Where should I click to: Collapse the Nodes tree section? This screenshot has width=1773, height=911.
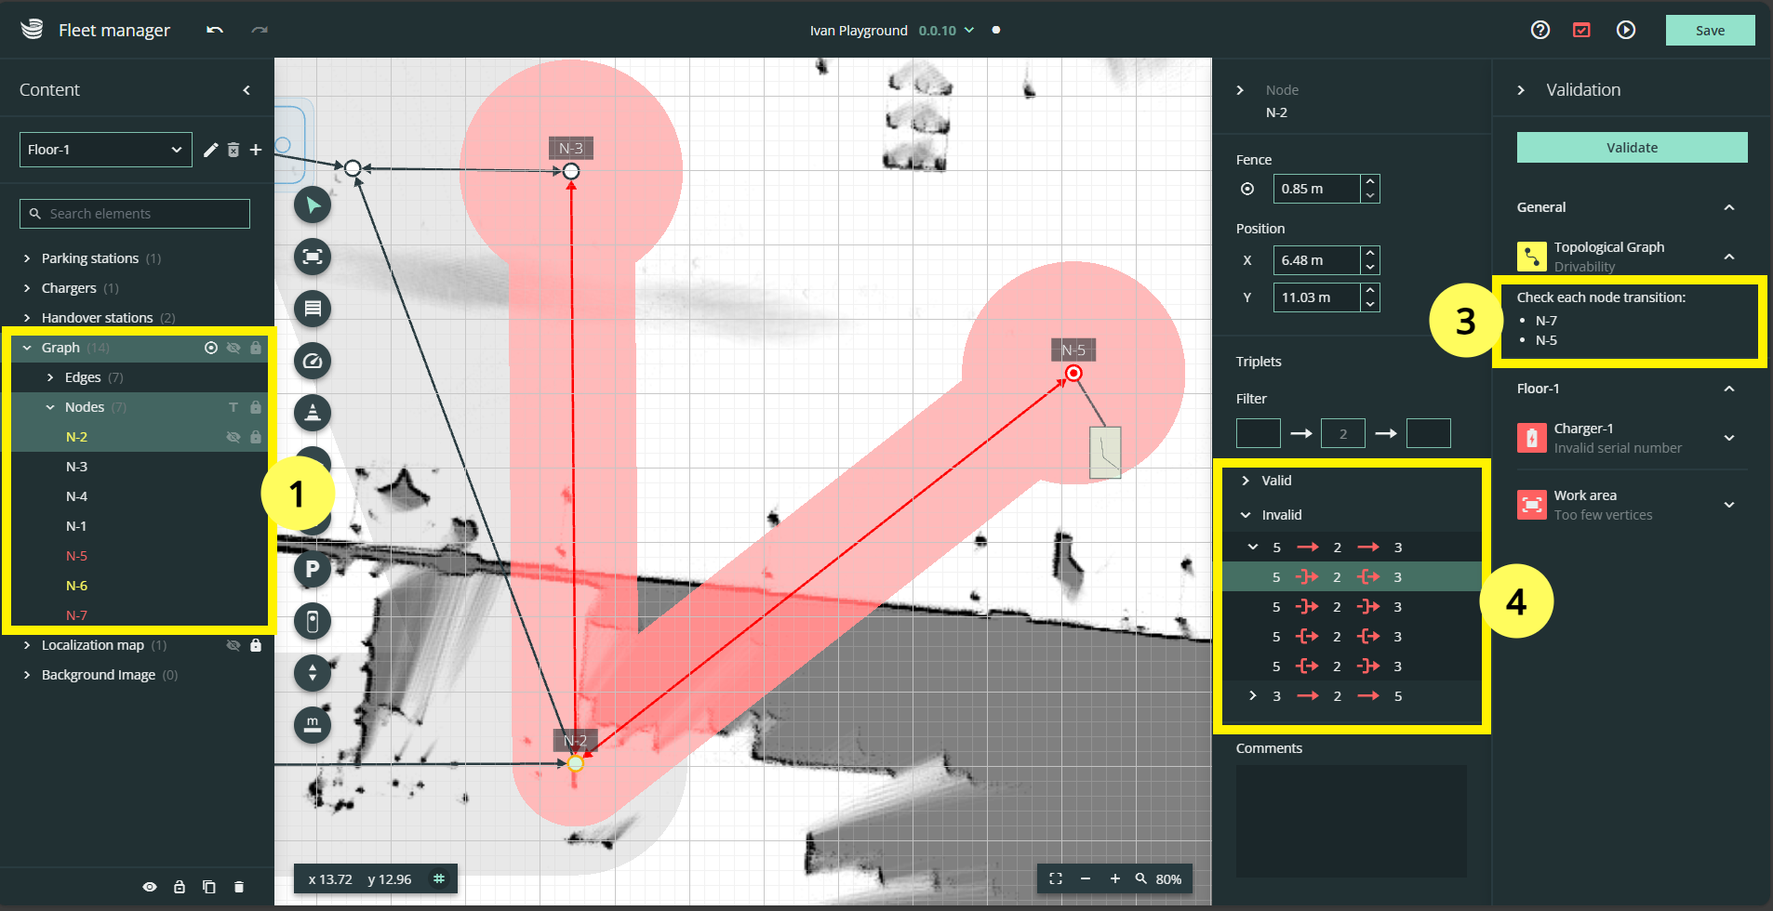click(x=49, y=406)
